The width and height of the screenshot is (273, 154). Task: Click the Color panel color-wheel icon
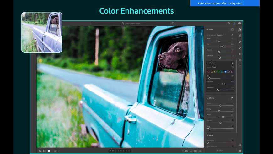click(232, 30)
